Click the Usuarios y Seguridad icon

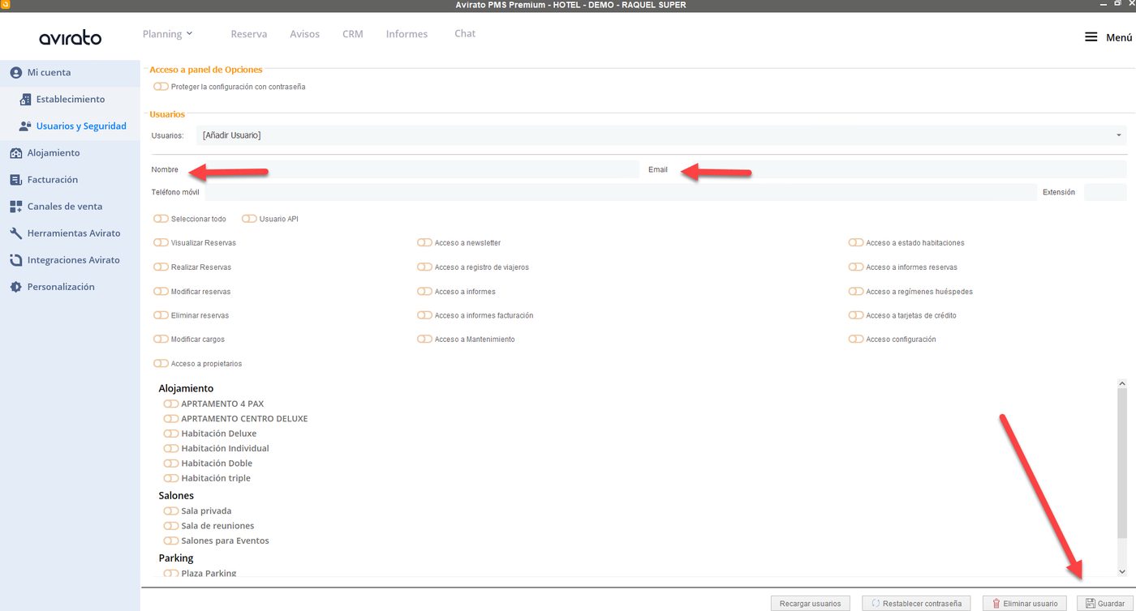coord(25,126)
